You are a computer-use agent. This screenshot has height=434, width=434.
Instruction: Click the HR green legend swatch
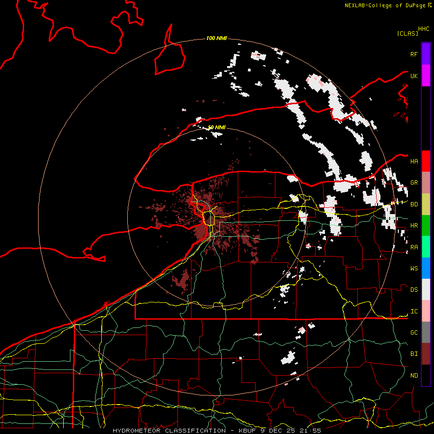click(426, 225)
